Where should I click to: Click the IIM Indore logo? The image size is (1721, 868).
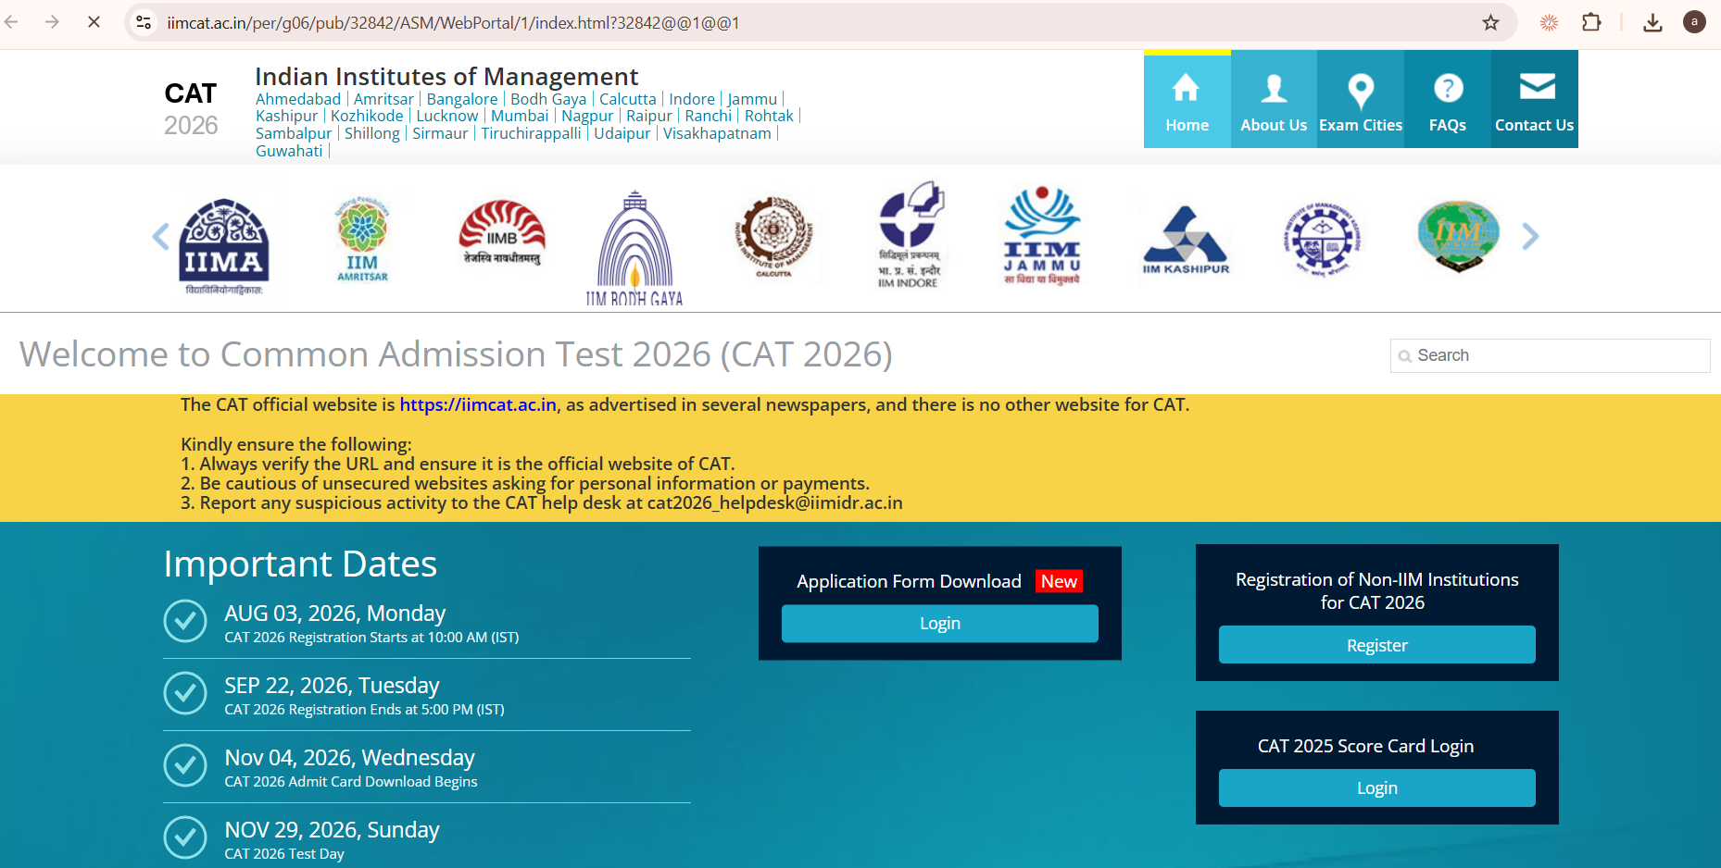910,235
